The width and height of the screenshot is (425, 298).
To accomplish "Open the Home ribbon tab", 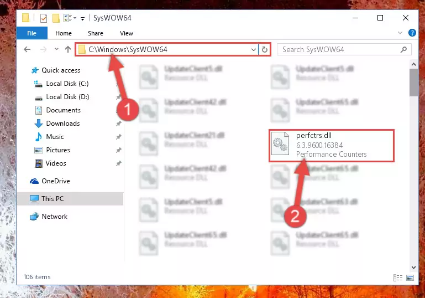I will (x=64, y=33).
